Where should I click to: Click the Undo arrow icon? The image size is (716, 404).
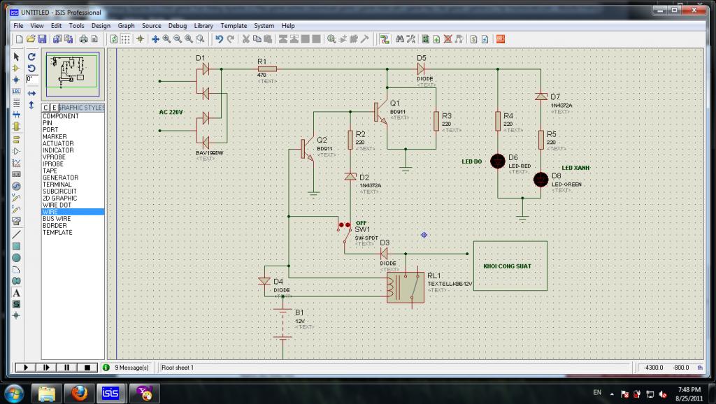click(x=219, y=39)
